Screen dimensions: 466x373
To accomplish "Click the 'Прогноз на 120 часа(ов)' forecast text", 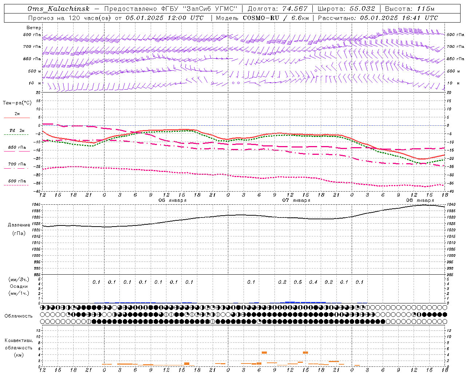I will pyautogui.click(x=70, y=18).
